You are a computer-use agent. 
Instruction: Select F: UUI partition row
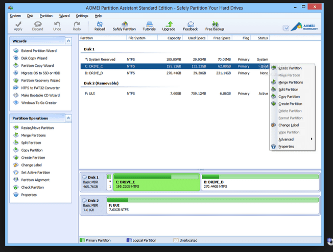click(x=175, y=93)
